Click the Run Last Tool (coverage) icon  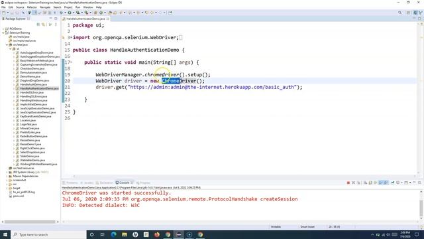coord(78,13)
